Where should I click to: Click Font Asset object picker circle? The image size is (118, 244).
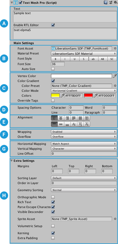click(x=115, y=48)
